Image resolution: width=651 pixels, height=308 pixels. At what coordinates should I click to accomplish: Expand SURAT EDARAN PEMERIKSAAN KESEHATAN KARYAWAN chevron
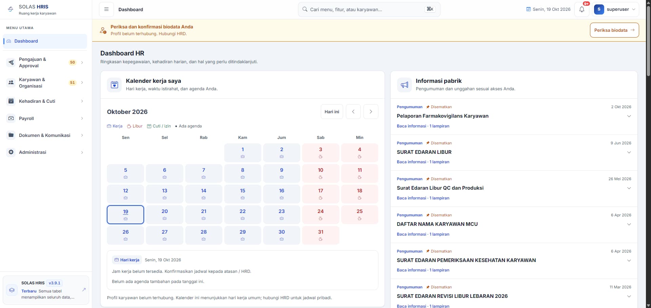tap(629, 261)
